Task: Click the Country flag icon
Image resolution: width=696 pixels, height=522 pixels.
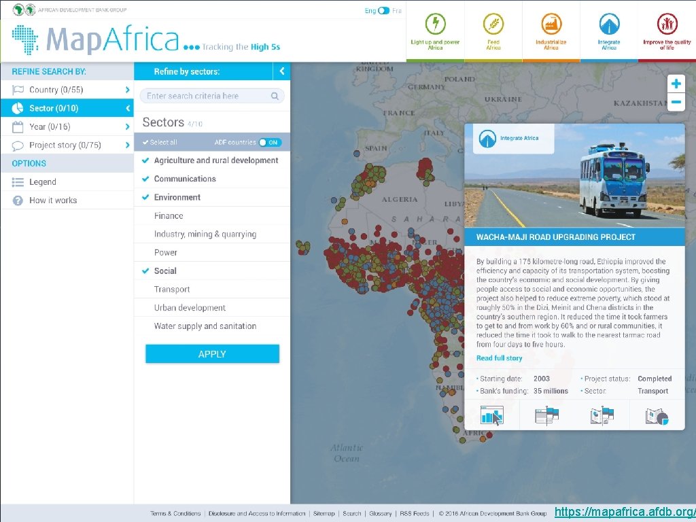Action: click(18, 90)
